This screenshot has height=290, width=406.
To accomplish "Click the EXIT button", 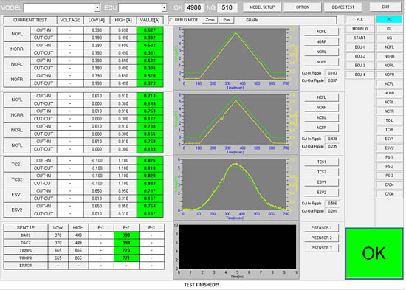I will [385, 7].
